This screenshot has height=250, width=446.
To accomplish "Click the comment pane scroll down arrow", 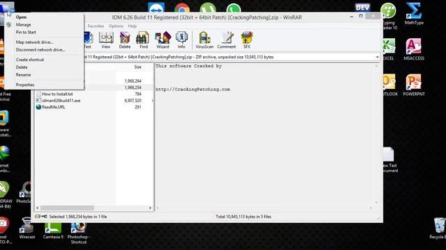I will pyautogui.click(x=376, y=202).
